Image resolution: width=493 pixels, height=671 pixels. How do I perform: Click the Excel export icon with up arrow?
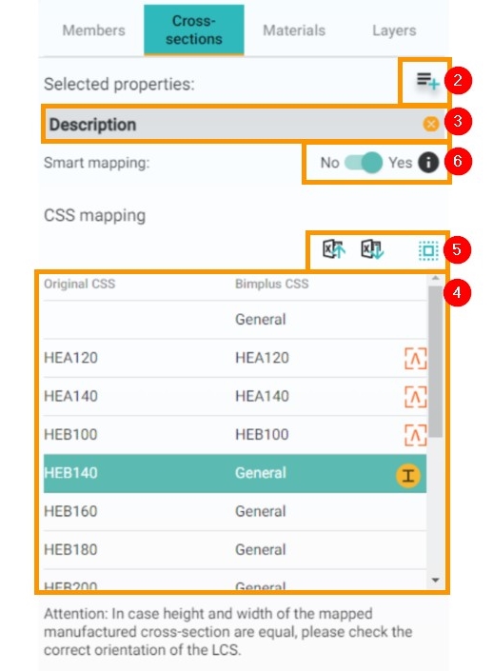pyautogui.click(x=334, y=249)
